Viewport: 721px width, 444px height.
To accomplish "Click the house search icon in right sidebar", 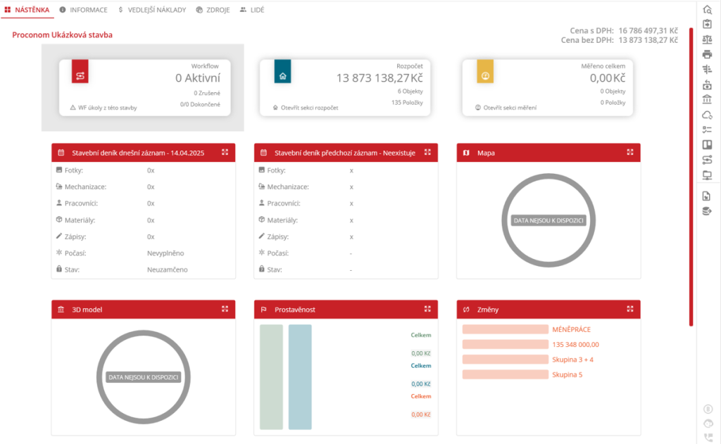I will 708,9.
